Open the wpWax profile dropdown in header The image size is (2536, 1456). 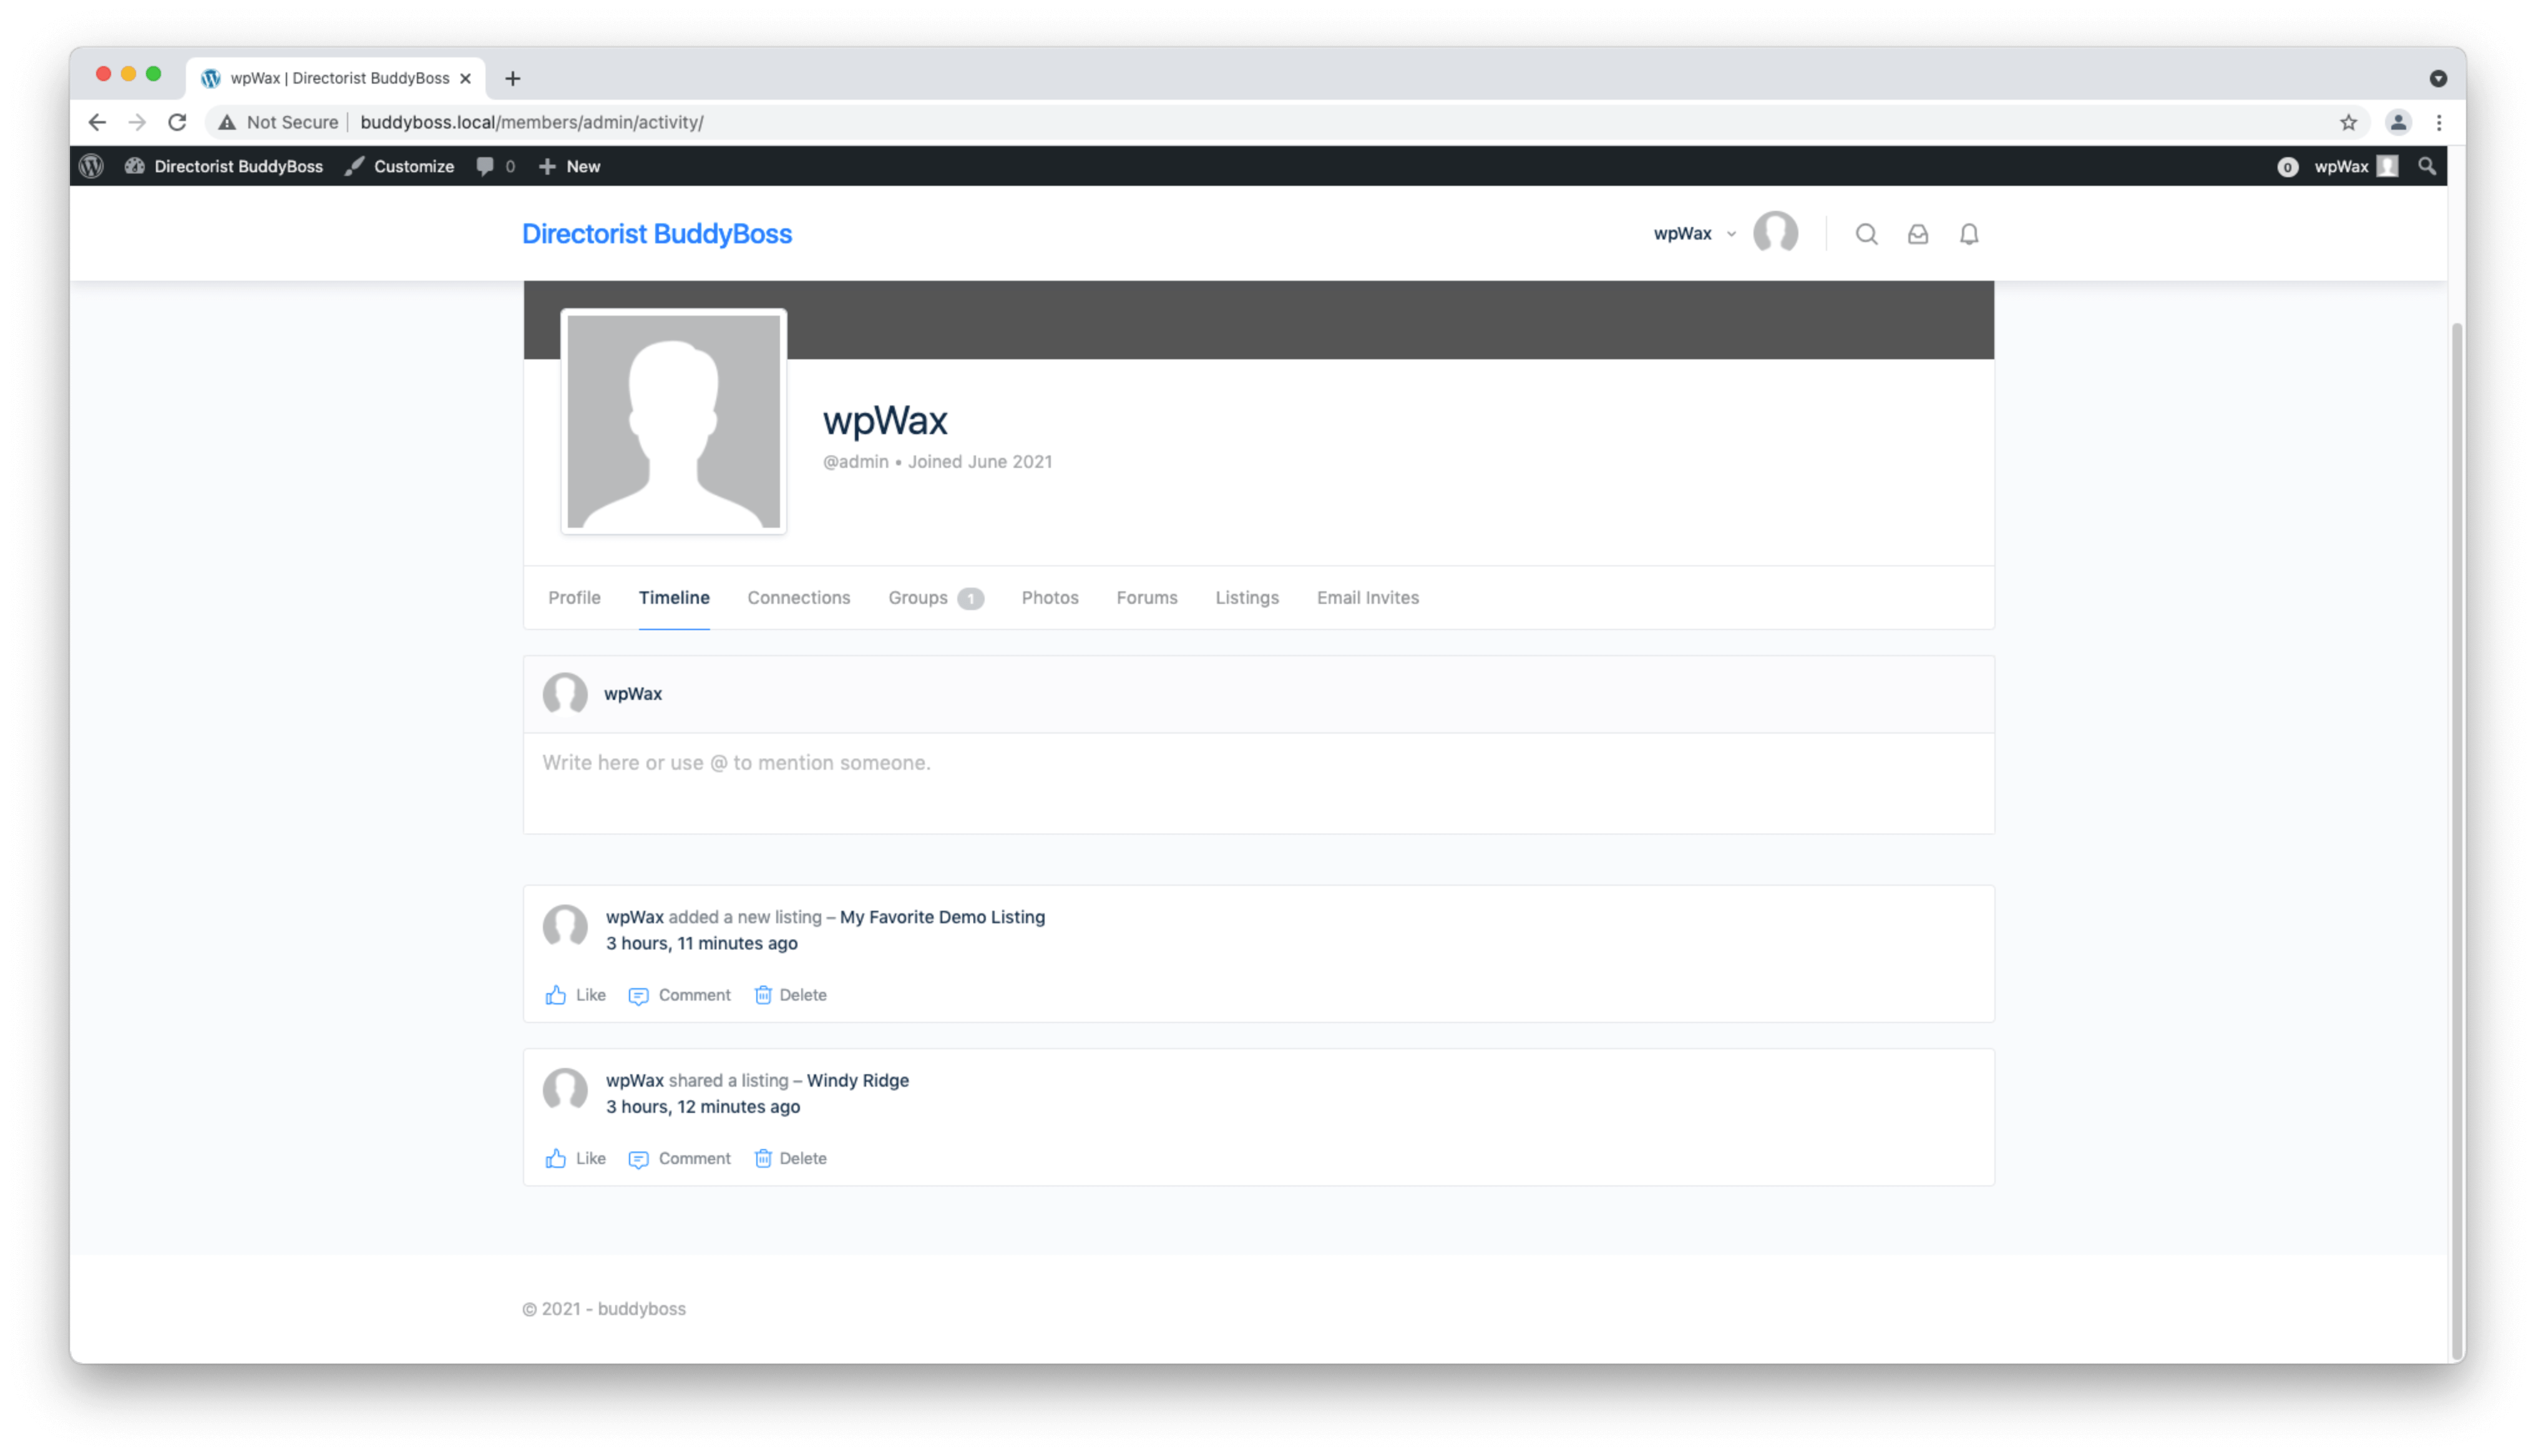(1694, 233)
